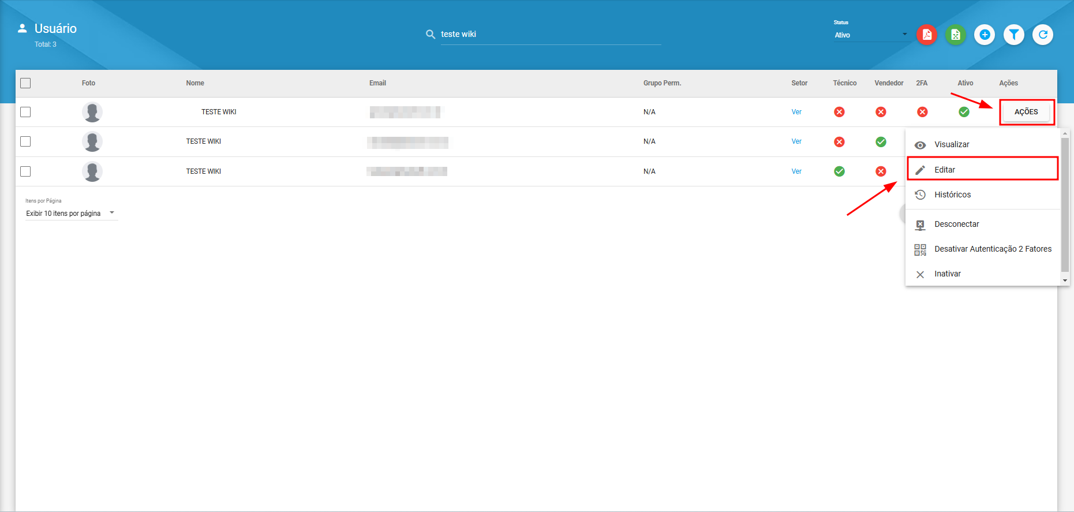Screen dimensions: 1074x512
Task: Open the Ver sector link in first row
Action: pos(796,112)
